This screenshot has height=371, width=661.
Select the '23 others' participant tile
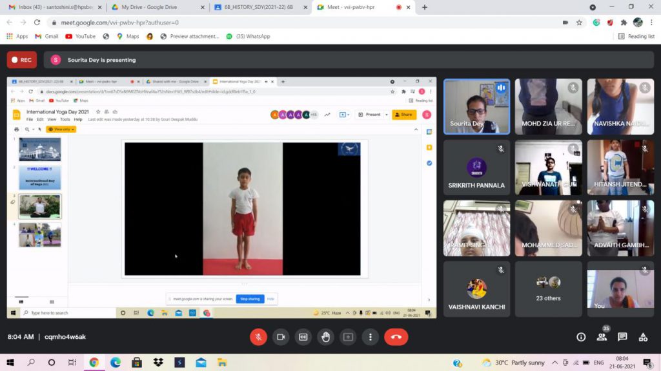point(548,289)
